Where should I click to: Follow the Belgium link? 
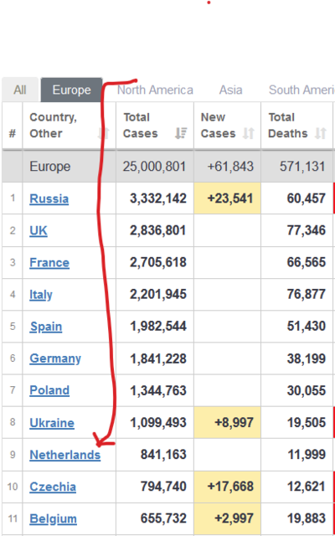tap(53, 518)
